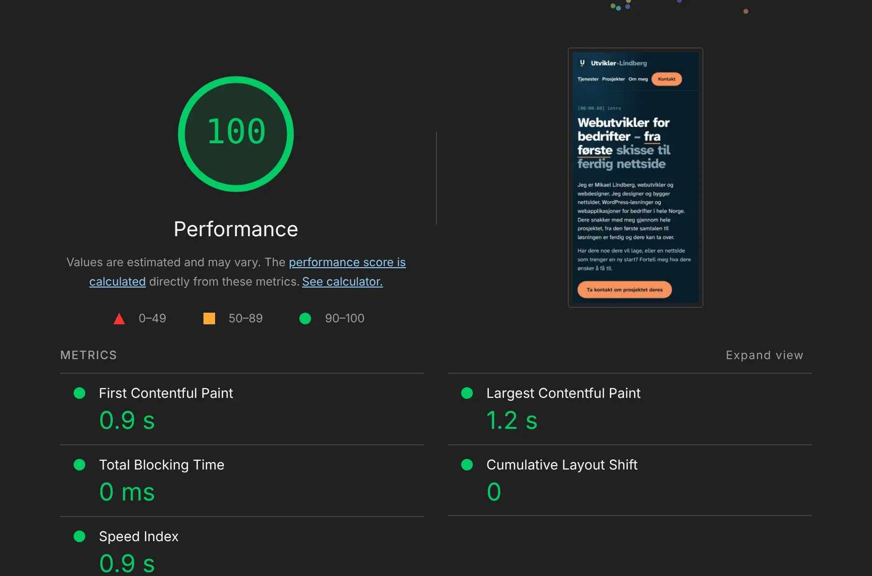This screenshot has width=872, height=576.
Task: Select the Largest Contentful Paint label
Action: click(563, 393)
